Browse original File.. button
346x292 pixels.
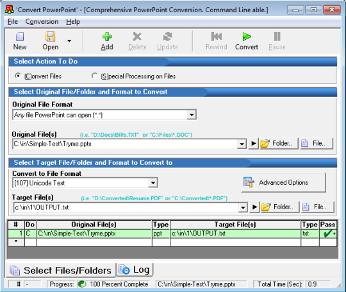(x=317, y=144)
